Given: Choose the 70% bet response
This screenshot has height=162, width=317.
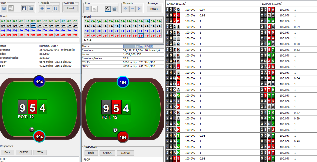Looking at the screenshot, I should coord(40,152).
